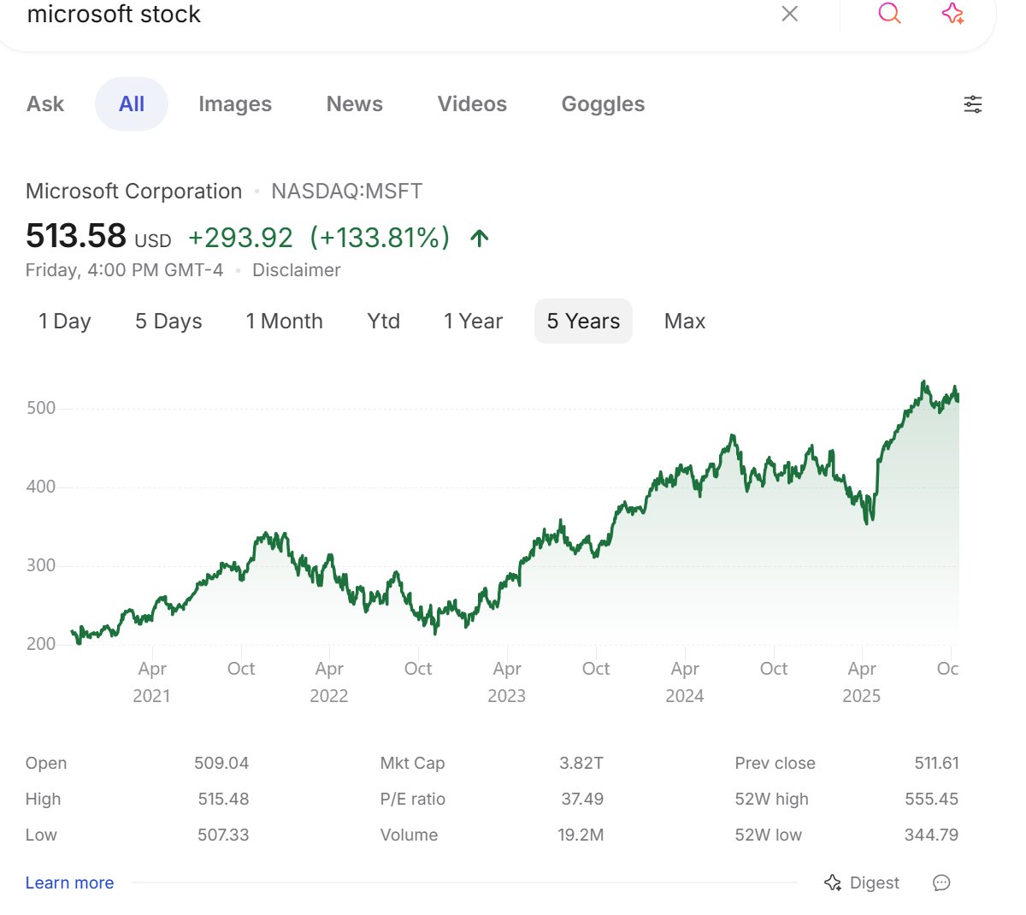Viewport: 1026px width, 915px height.
Task: Click in the microsoft stock search field
Action: (385, 15)
